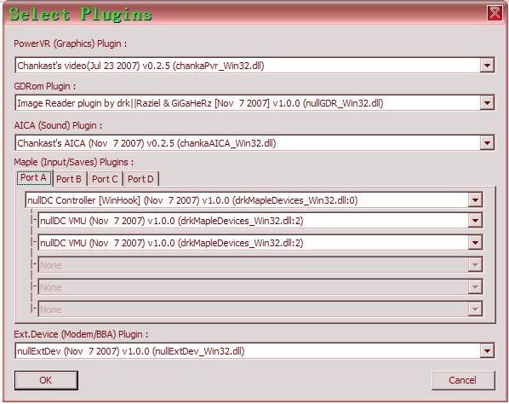This screenshot has height=404, width=509.
Task: Switch to the Port B tab
Action: click(x=69, y=179)
